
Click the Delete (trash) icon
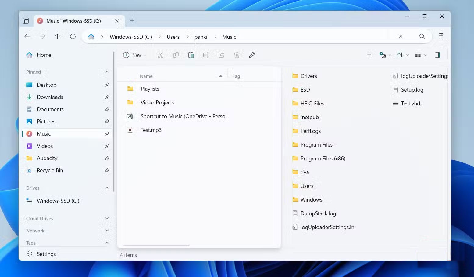coord(237,55)
